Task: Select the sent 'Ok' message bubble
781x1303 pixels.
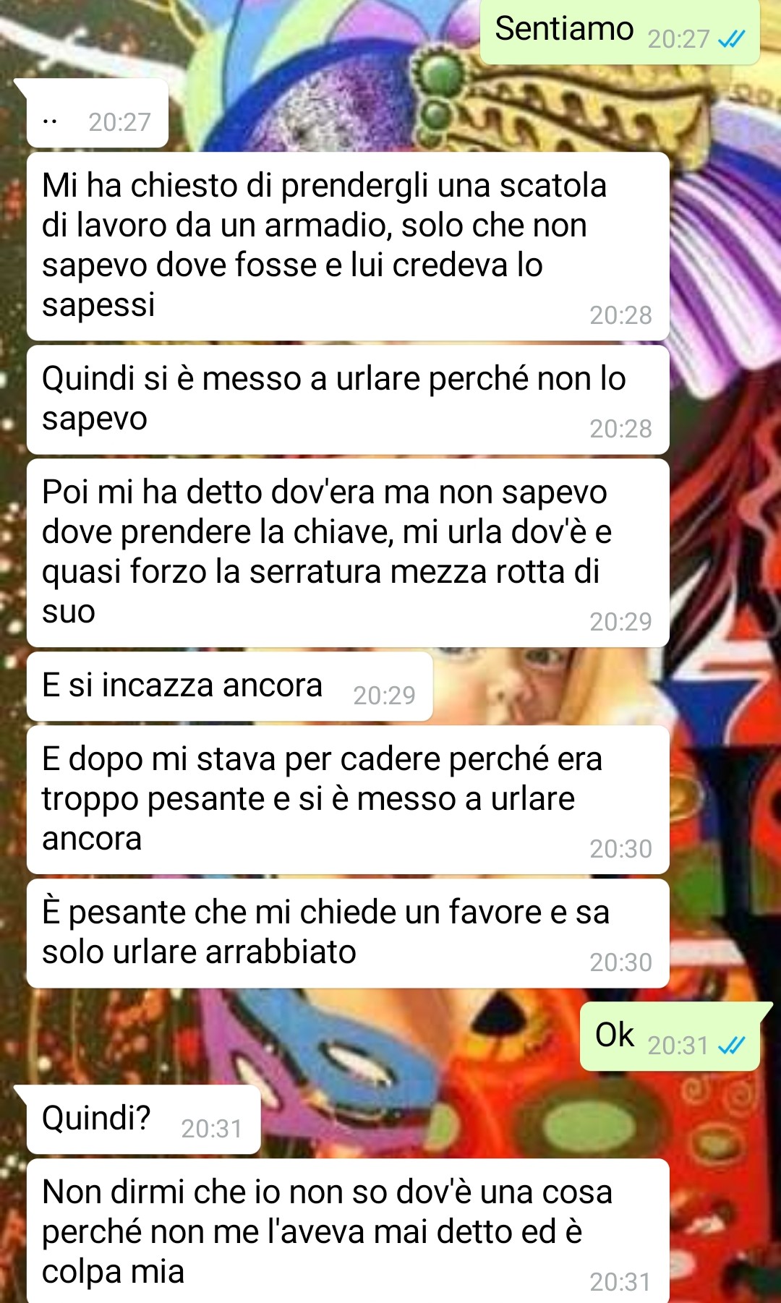Action: click(x=670, y=1037)
